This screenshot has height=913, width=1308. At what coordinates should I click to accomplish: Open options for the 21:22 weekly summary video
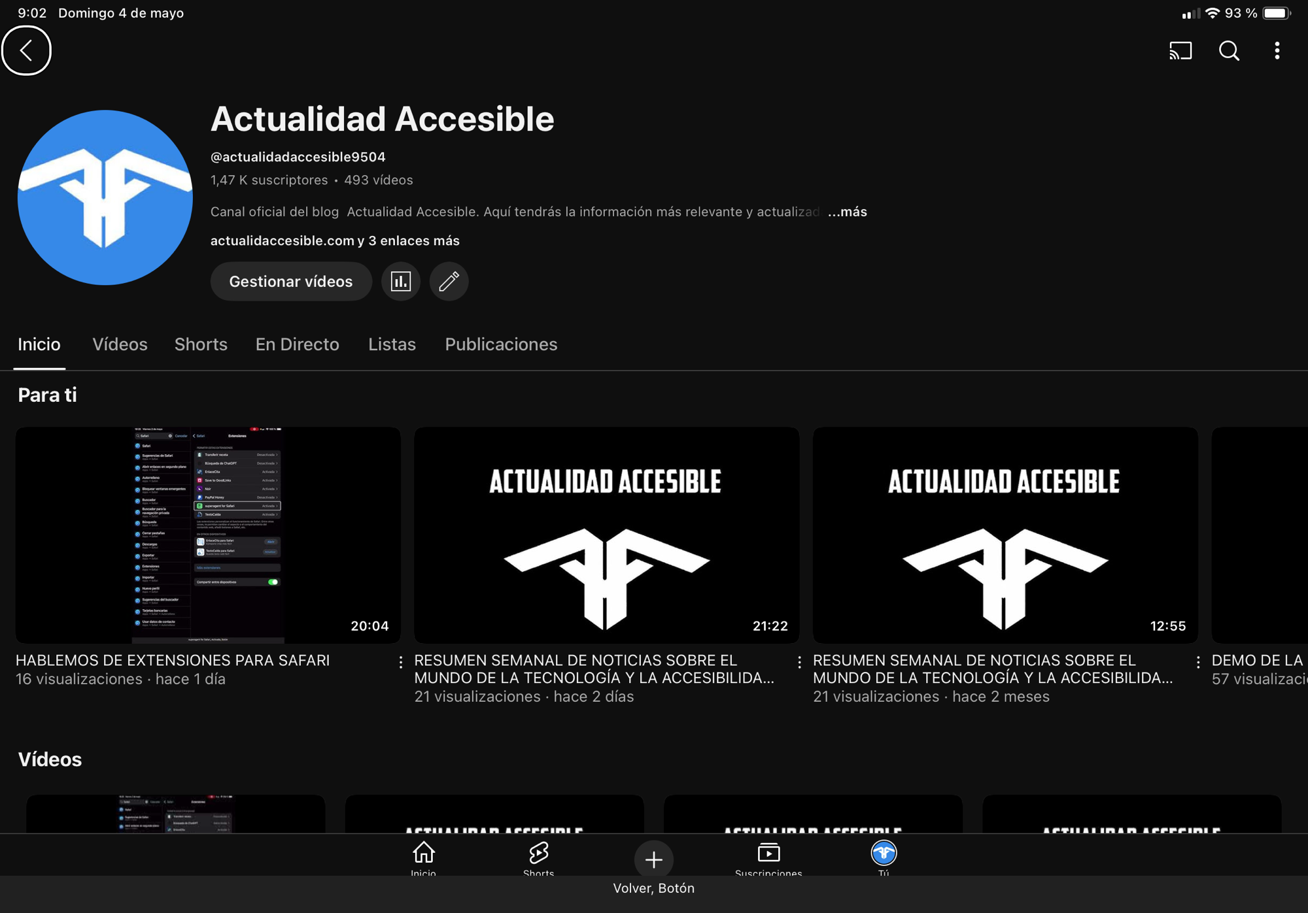coord(799,662)
